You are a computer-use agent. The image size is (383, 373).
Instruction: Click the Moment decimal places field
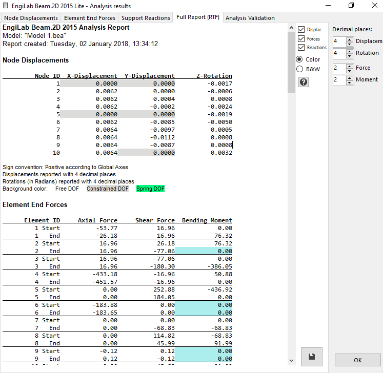[339, 80]
